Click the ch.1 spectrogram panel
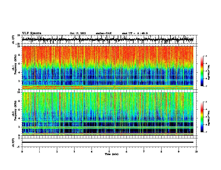This screenshot has width=221, height=170. (x=107, y=68)
